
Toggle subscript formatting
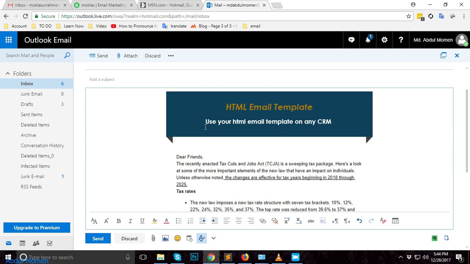[299, 221]
